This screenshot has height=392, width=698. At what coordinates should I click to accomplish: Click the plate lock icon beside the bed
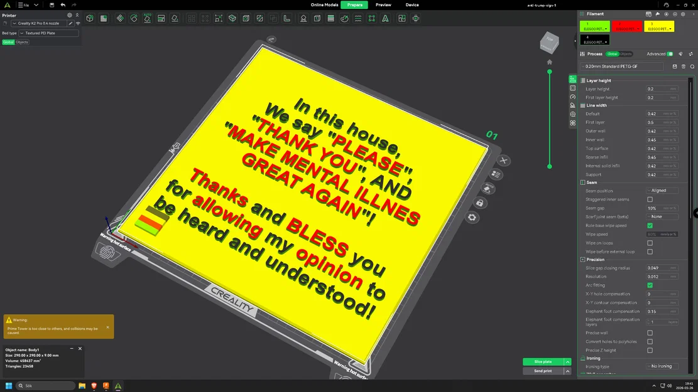click(x=480, y=203)
